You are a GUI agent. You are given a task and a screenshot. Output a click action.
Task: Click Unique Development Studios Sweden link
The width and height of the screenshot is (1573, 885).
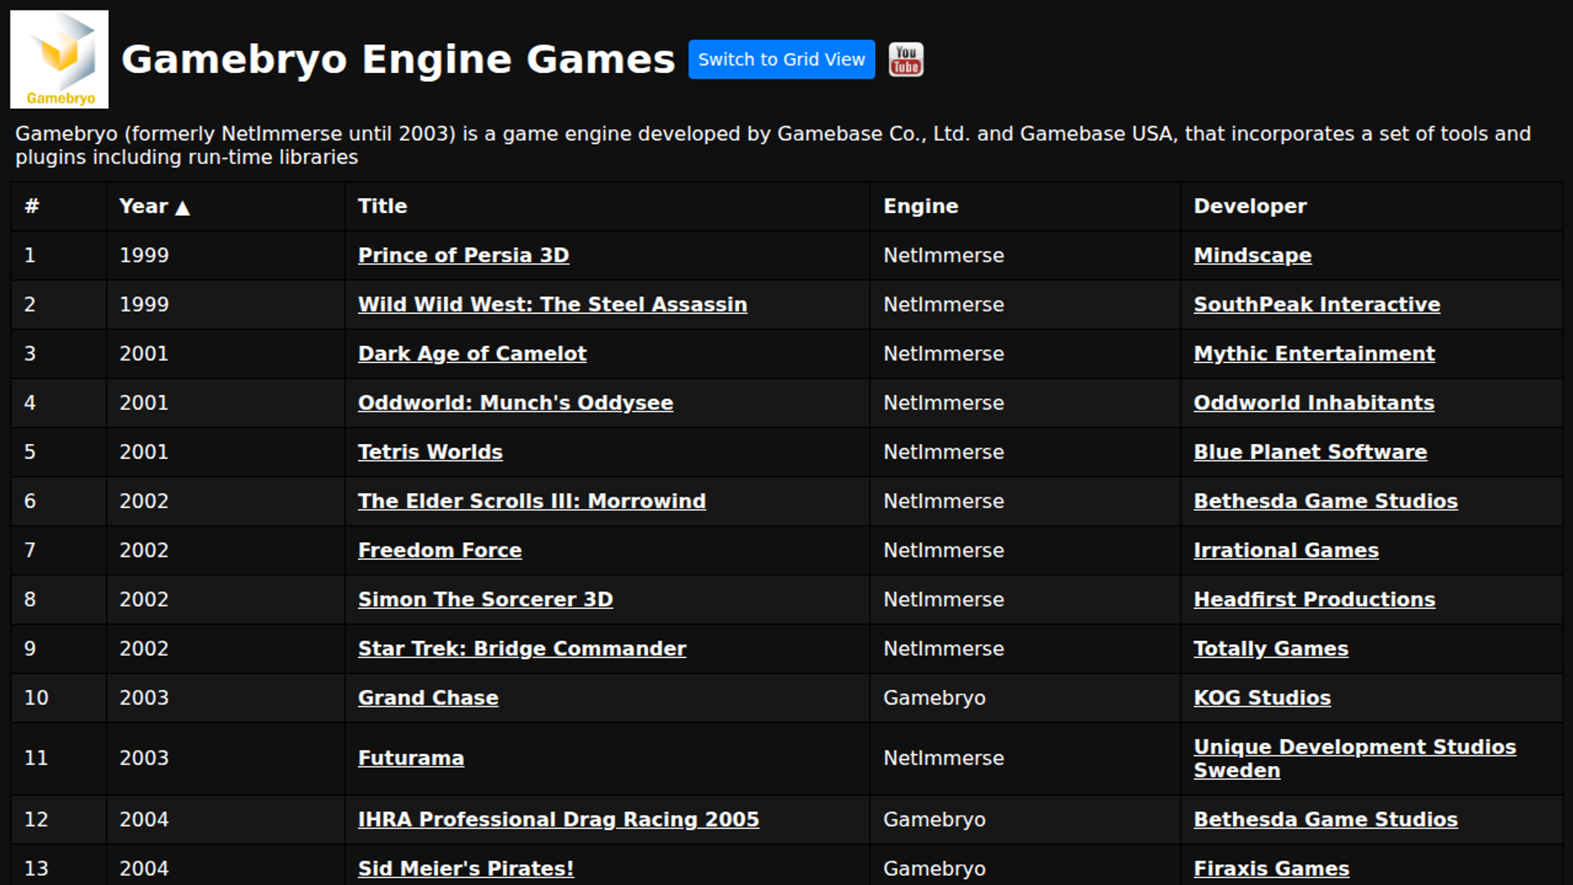click(x=1355, y=759)
